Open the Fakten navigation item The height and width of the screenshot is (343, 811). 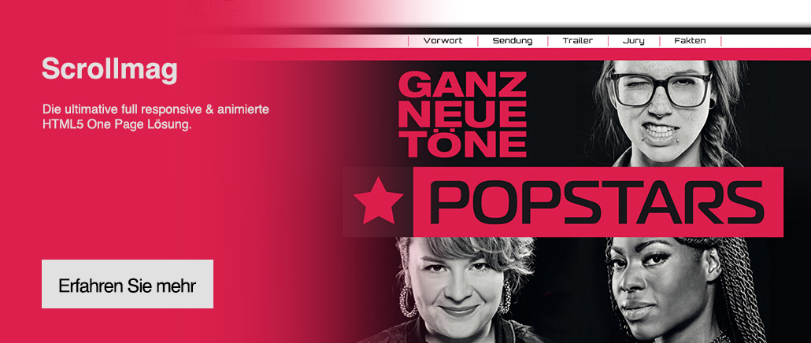pyautogui.click(x=690, y=41)
